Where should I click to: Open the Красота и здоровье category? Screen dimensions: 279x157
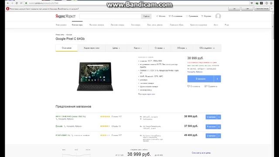[199, 25]
